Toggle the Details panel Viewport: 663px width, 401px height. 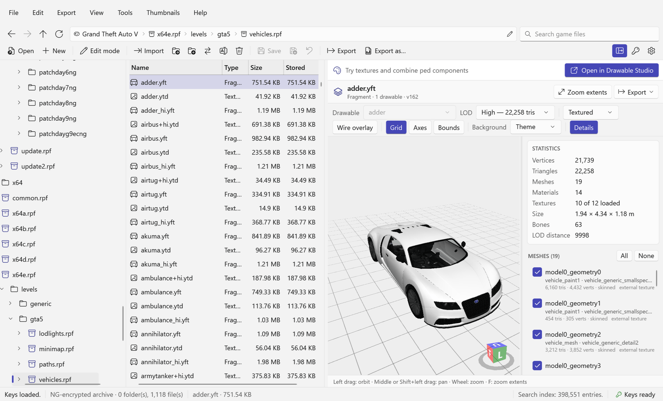[583, 127]
